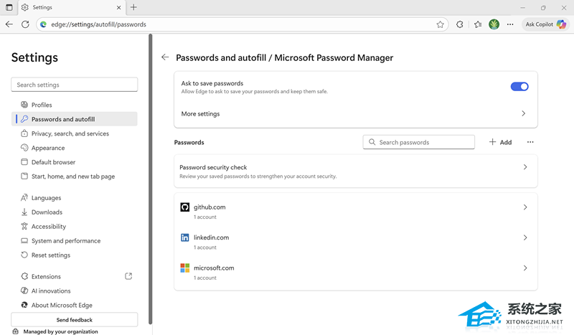Click the external link icon next to Extensions
Screen dimensions: 574x335
(128, 276)
